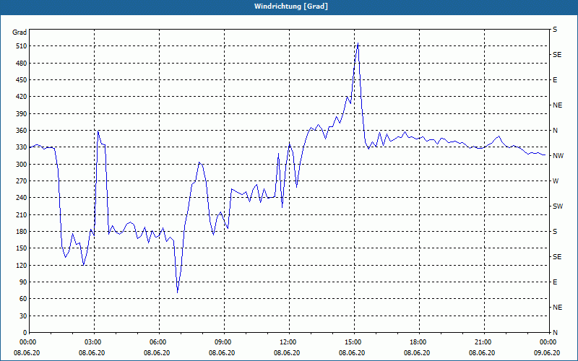Click the "SW" compass label

tap(558, 206)
